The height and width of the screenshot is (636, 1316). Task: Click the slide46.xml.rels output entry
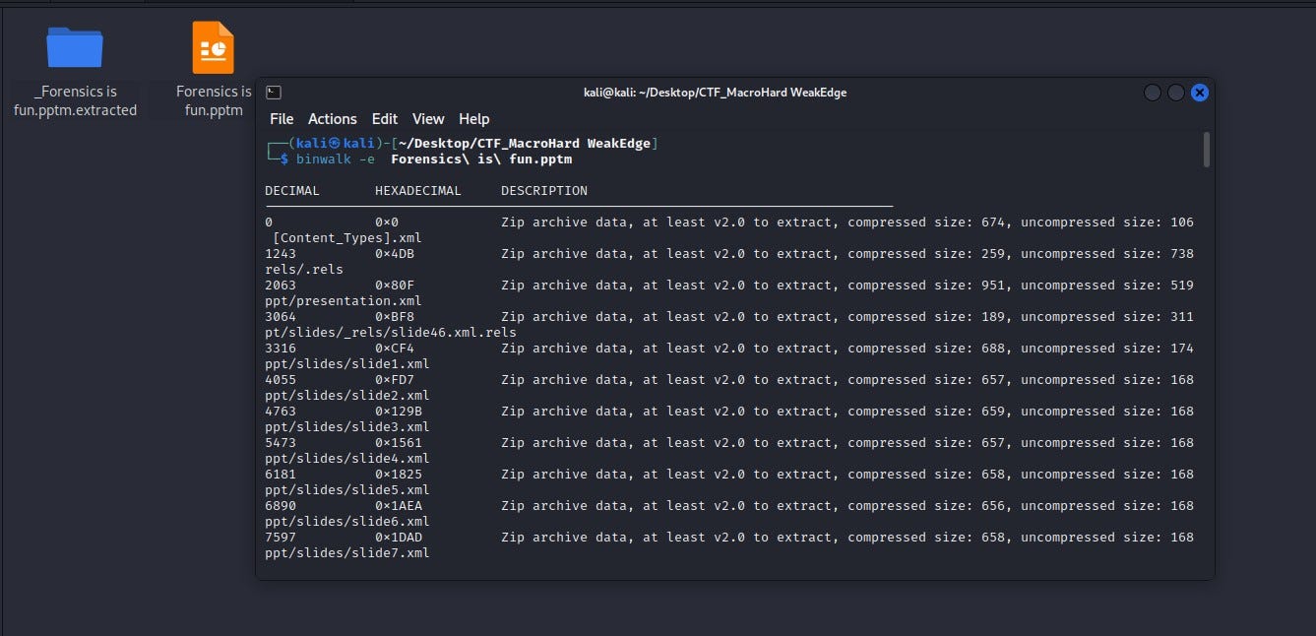click(391, 332)
